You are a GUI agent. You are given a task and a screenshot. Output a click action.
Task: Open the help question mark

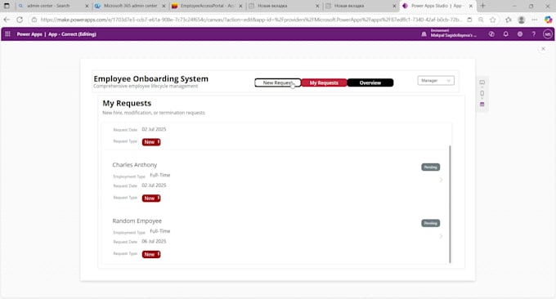click(x=534, y=34)
